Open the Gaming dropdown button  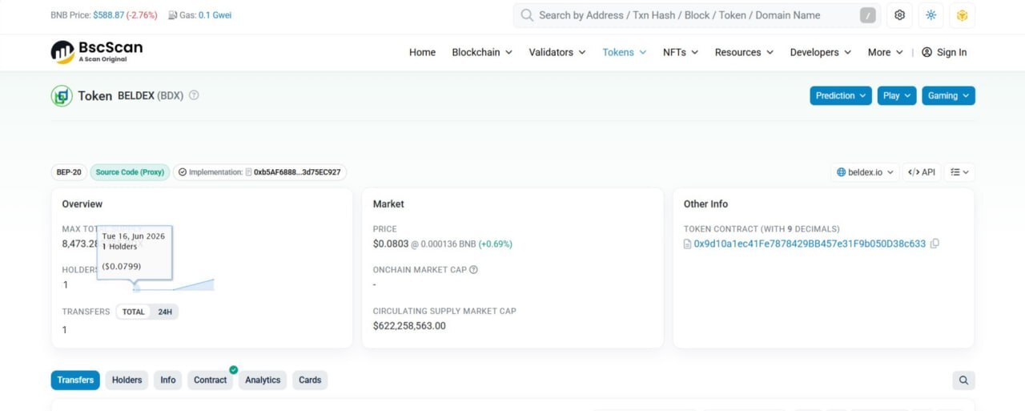click(x=948, y=95)
